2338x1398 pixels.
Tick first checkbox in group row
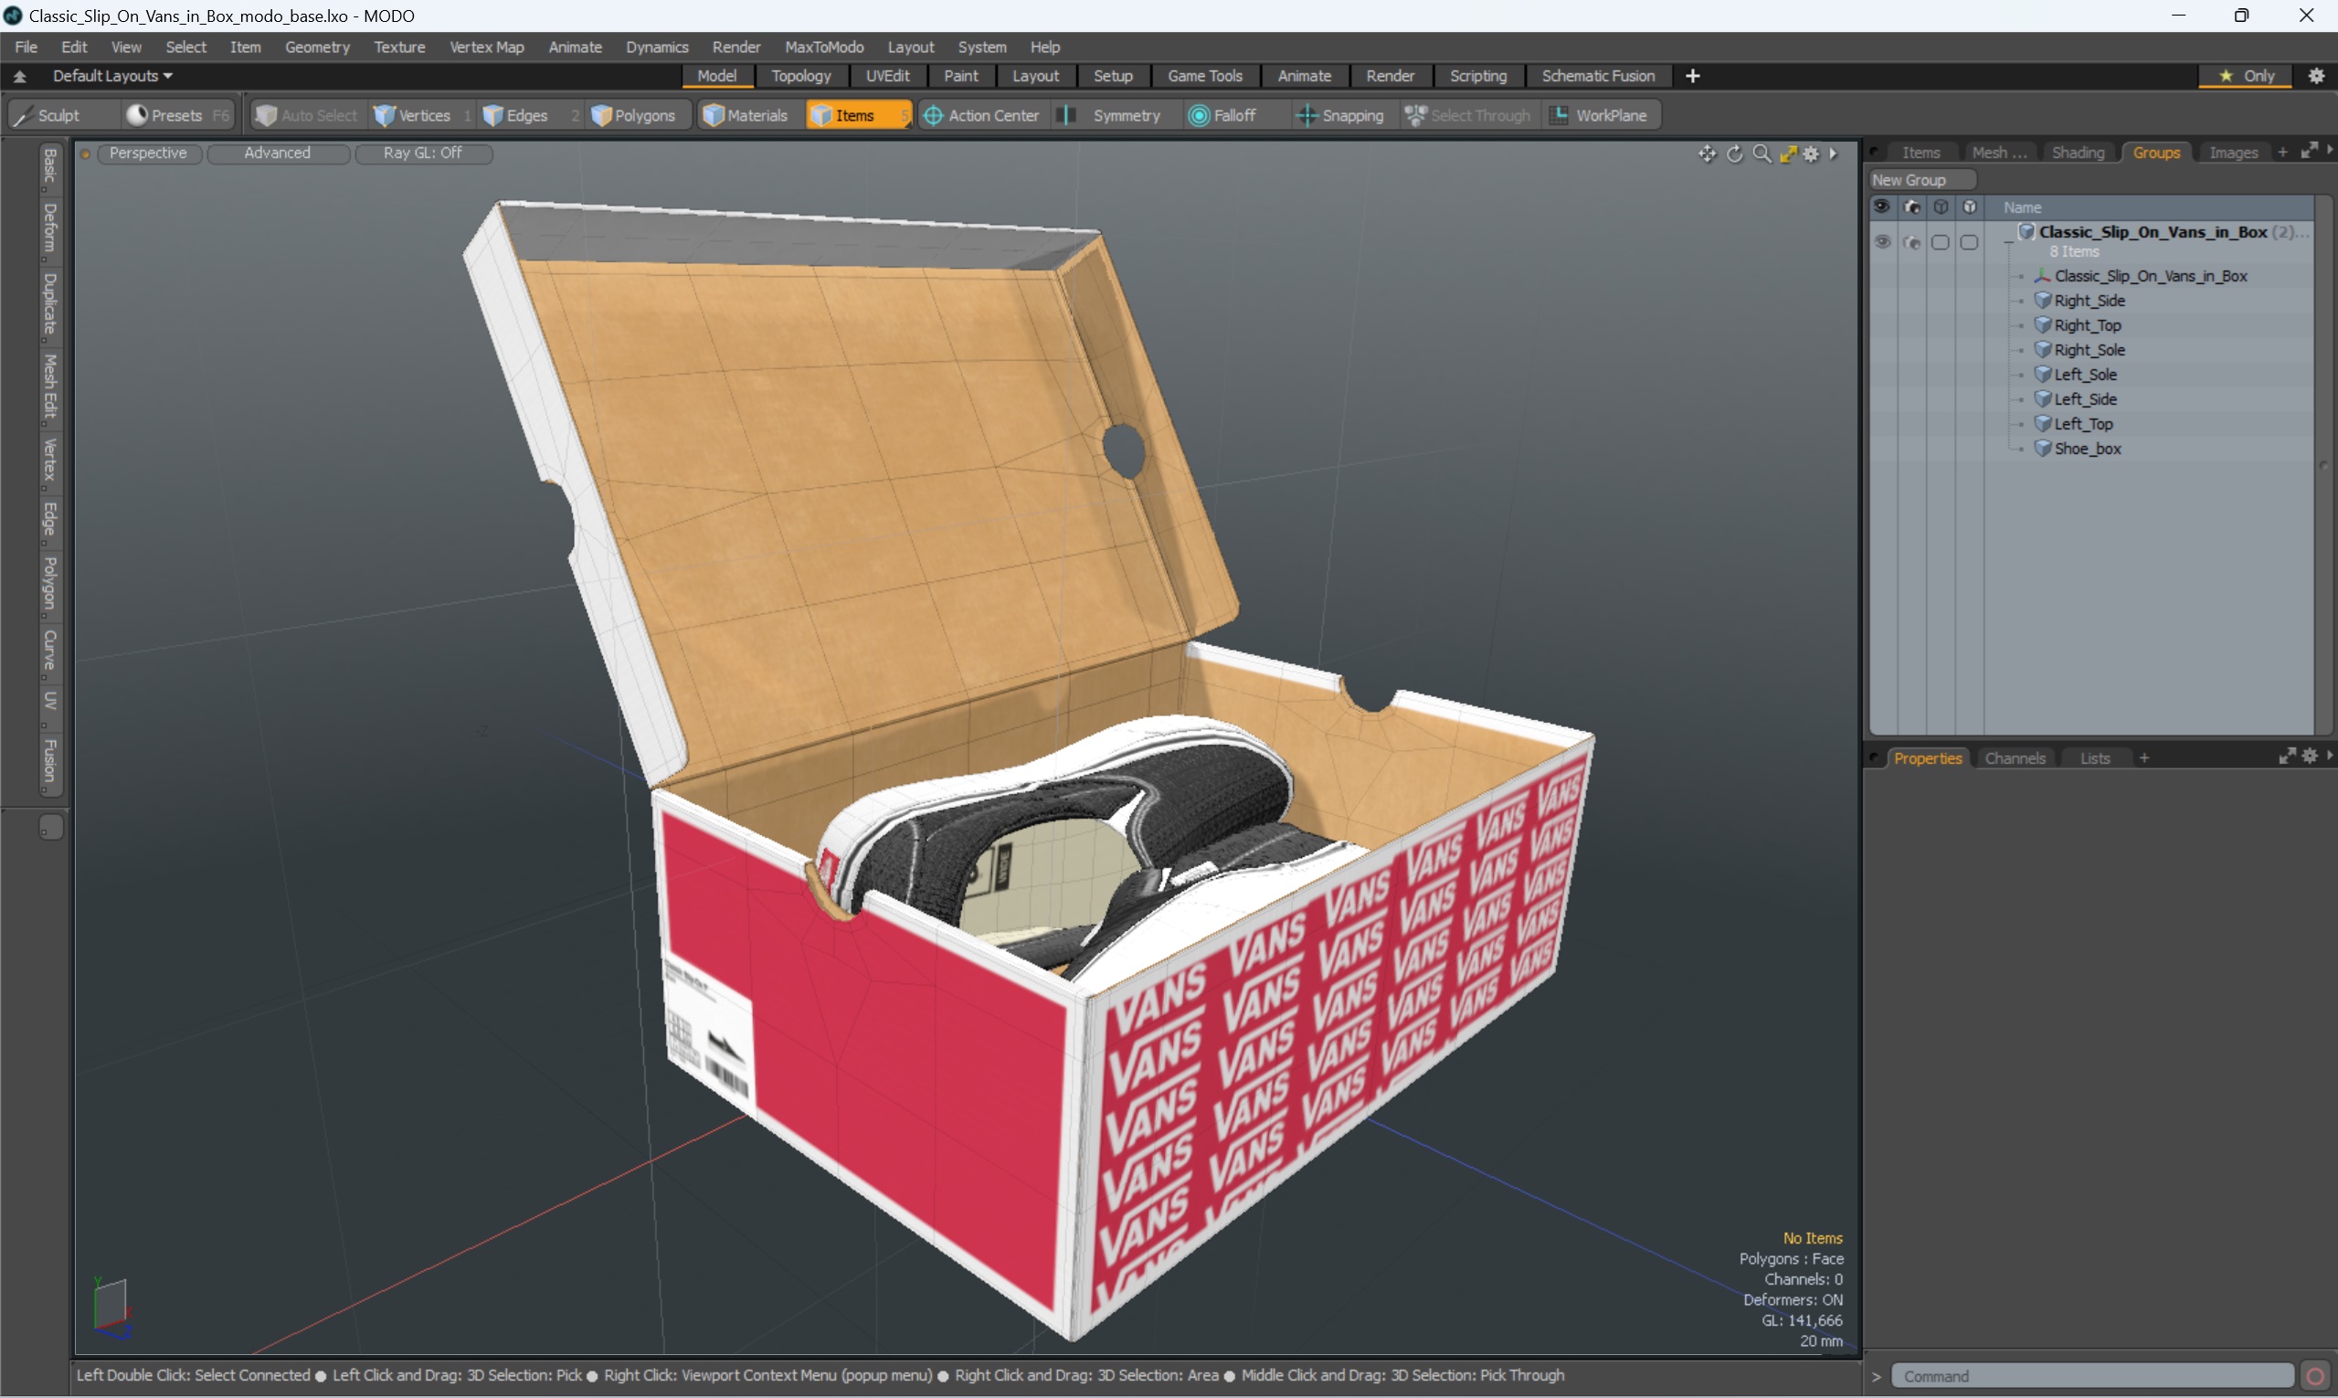pyautogui.click(x=1940, y=242)
